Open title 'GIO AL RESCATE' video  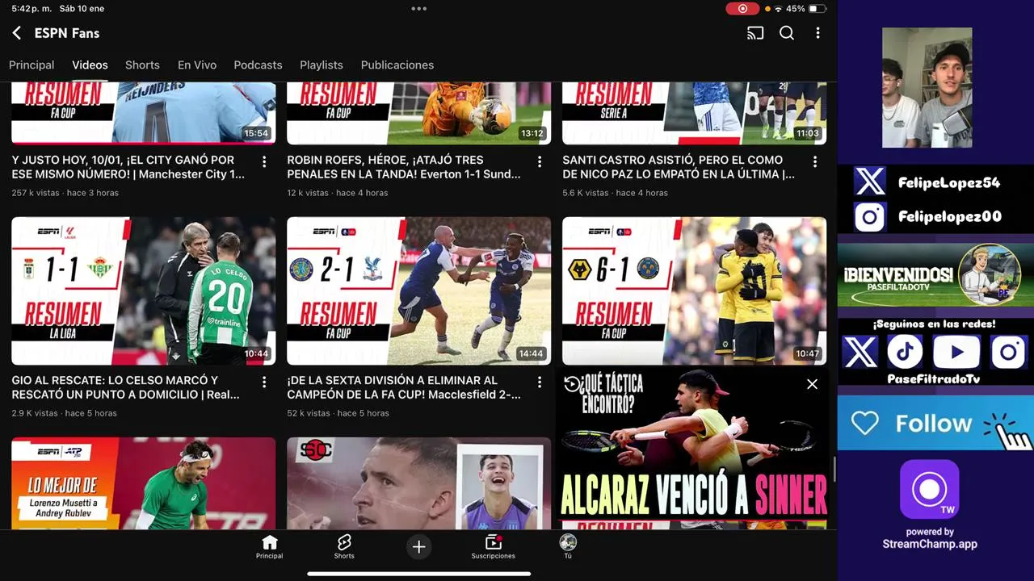(126, 387)
